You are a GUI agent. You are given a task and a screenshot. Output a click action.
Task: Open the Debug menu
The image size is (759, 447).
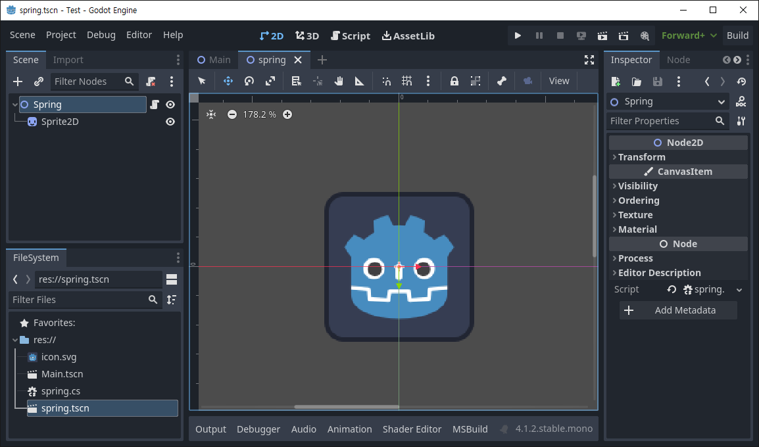[101, 35]
